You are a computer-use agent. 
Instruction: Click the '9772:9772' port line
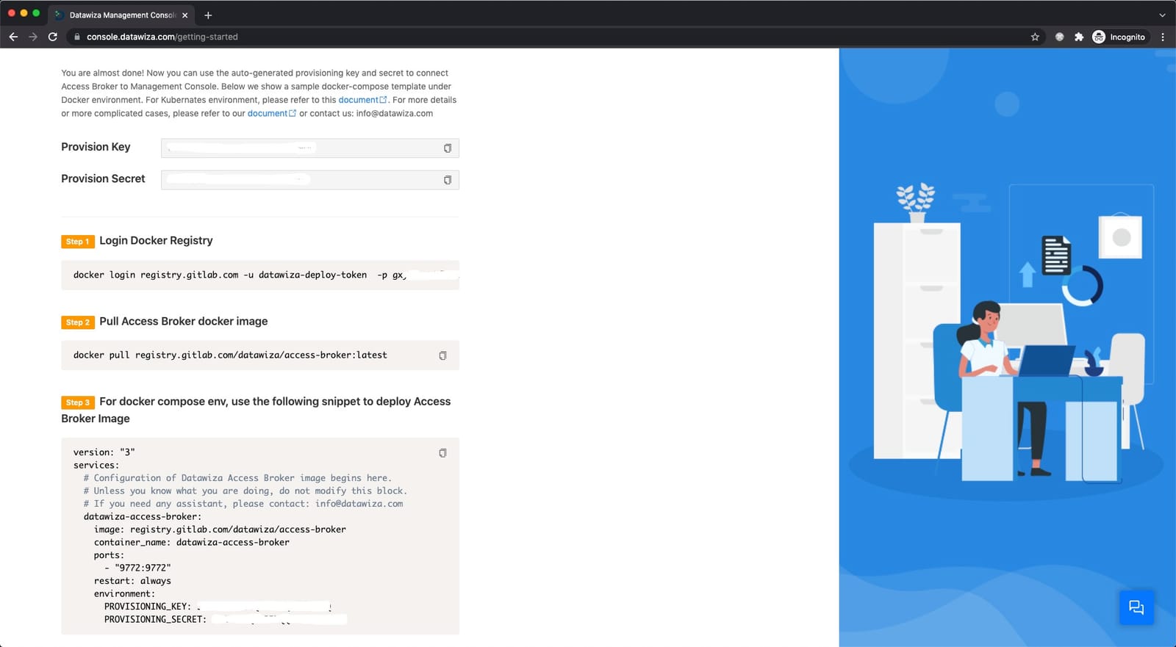click(x=137, y=568)
